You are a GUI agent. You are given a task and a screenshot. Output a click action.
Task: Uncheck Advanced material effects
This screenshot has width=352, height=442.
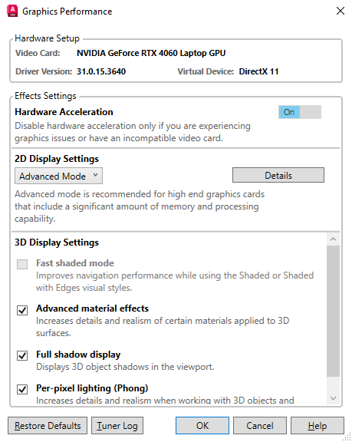[x=22, y=310]
